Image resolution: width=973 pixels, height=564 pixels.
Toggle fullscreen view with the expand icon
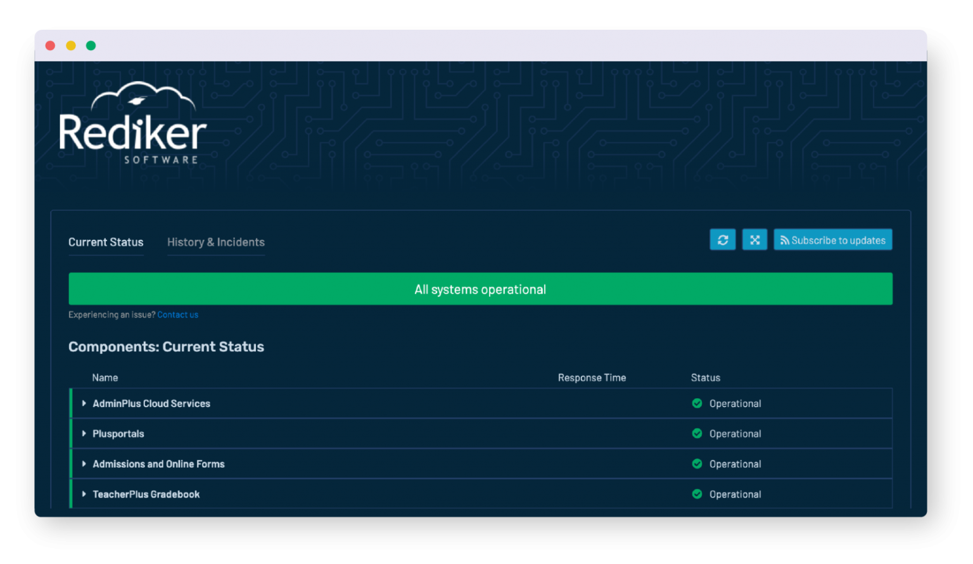(x=754, y=240)
